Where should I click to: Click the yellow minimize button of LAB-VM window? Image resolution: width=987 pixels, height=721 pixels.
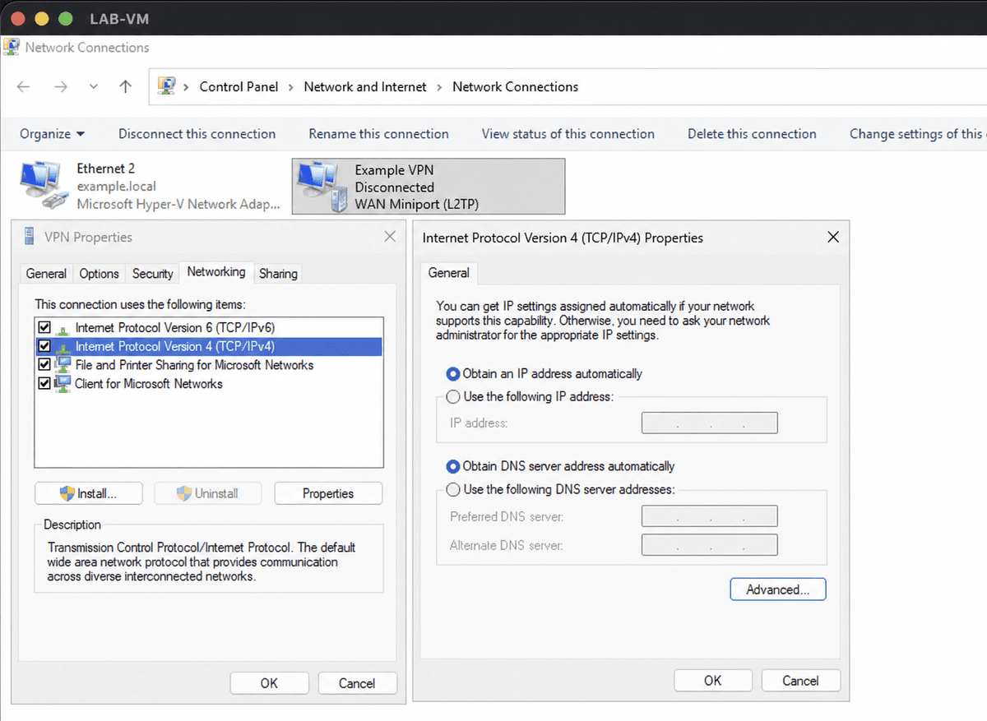click(41, 18)
